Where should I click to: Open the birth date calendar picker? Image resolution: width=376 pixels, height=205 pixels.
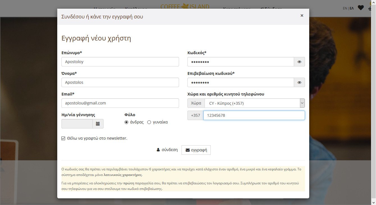(98, 124)
